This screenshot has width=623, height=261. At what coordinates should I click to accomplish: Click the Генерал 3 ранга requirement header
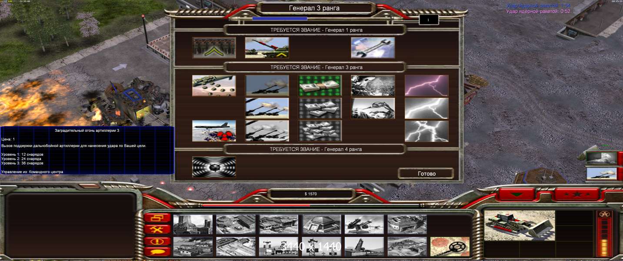pos(316,67)
